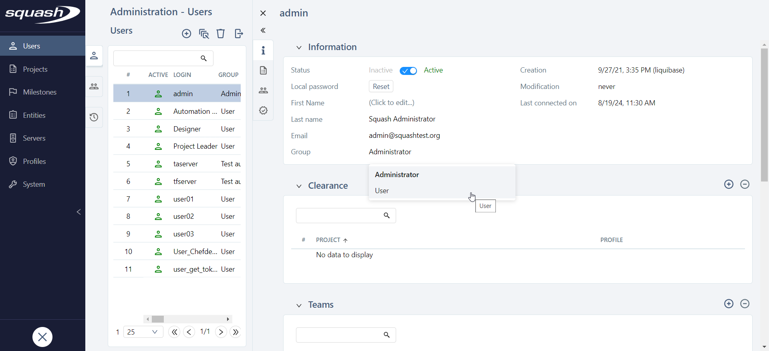Open the connection history clock icon
The height and width of the screenshot is (351, 769).
[94, 117]
